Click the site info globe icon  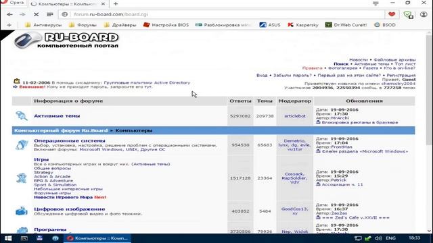pyautogui.click(x=65, y=14)
